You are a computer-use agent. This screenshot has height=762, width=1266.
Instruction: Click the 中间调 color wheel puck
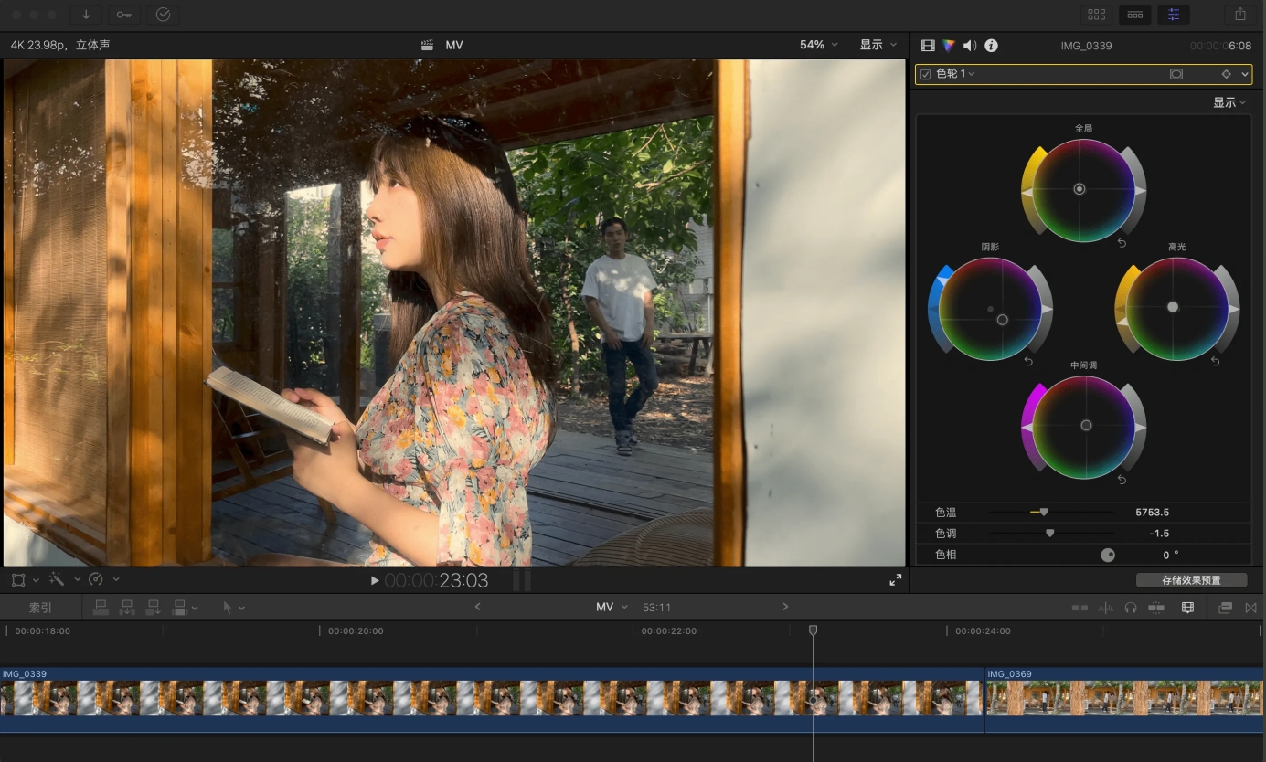click(x=1086, y=425)
